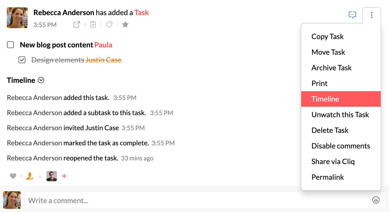The image size is (389, 212).
Task: Click the tag label icon
Action: [x=109, y=24]
